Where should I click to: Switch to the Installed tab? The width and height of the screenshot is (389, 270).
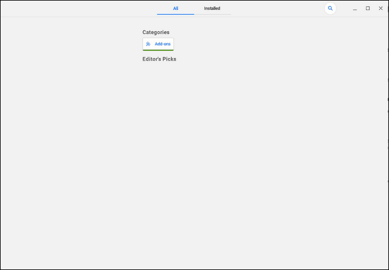tap(212, 8)
